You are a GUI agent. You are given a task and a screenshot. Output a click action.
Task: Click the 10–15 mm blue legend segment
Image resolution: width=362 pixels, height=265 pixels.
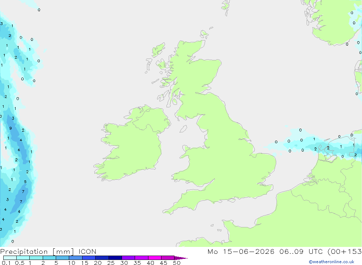pos(76,258)
